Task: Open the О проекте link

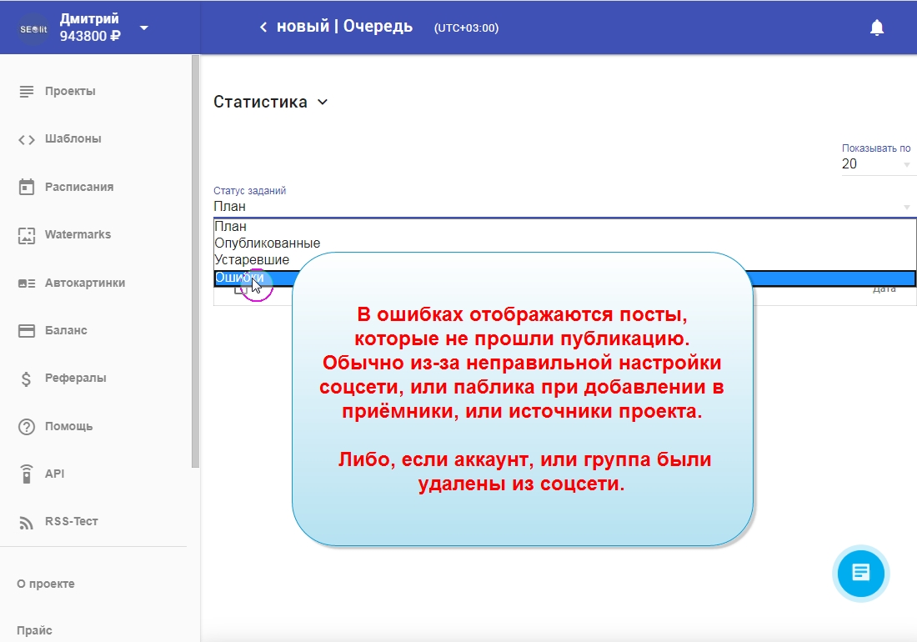Action: 46,584
